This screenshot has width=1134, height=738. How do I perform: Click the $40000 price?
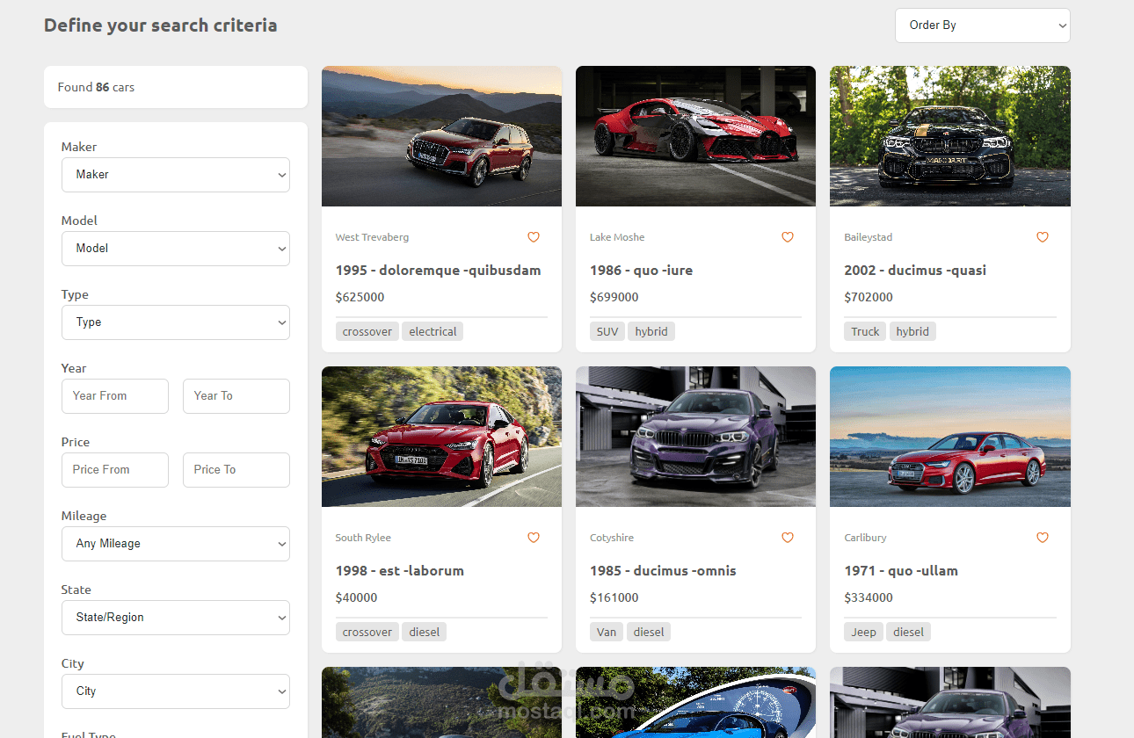(356, 597)
